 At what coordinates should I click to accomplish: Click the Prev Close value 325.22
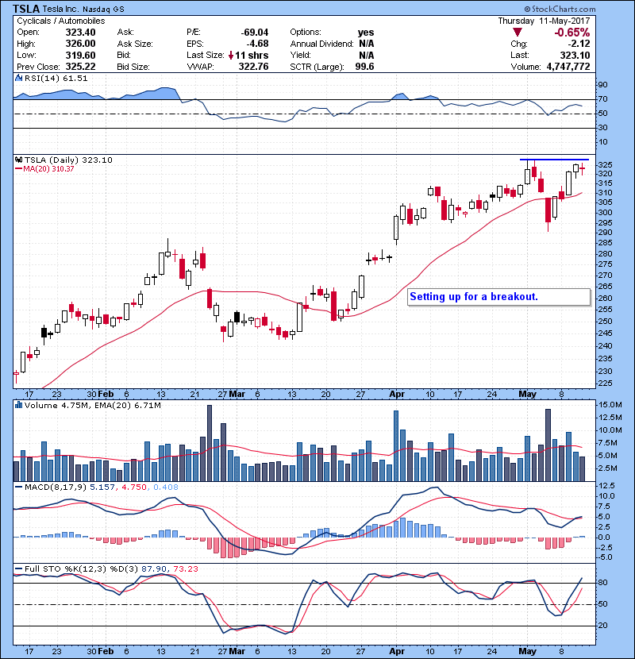click(80, 67)
